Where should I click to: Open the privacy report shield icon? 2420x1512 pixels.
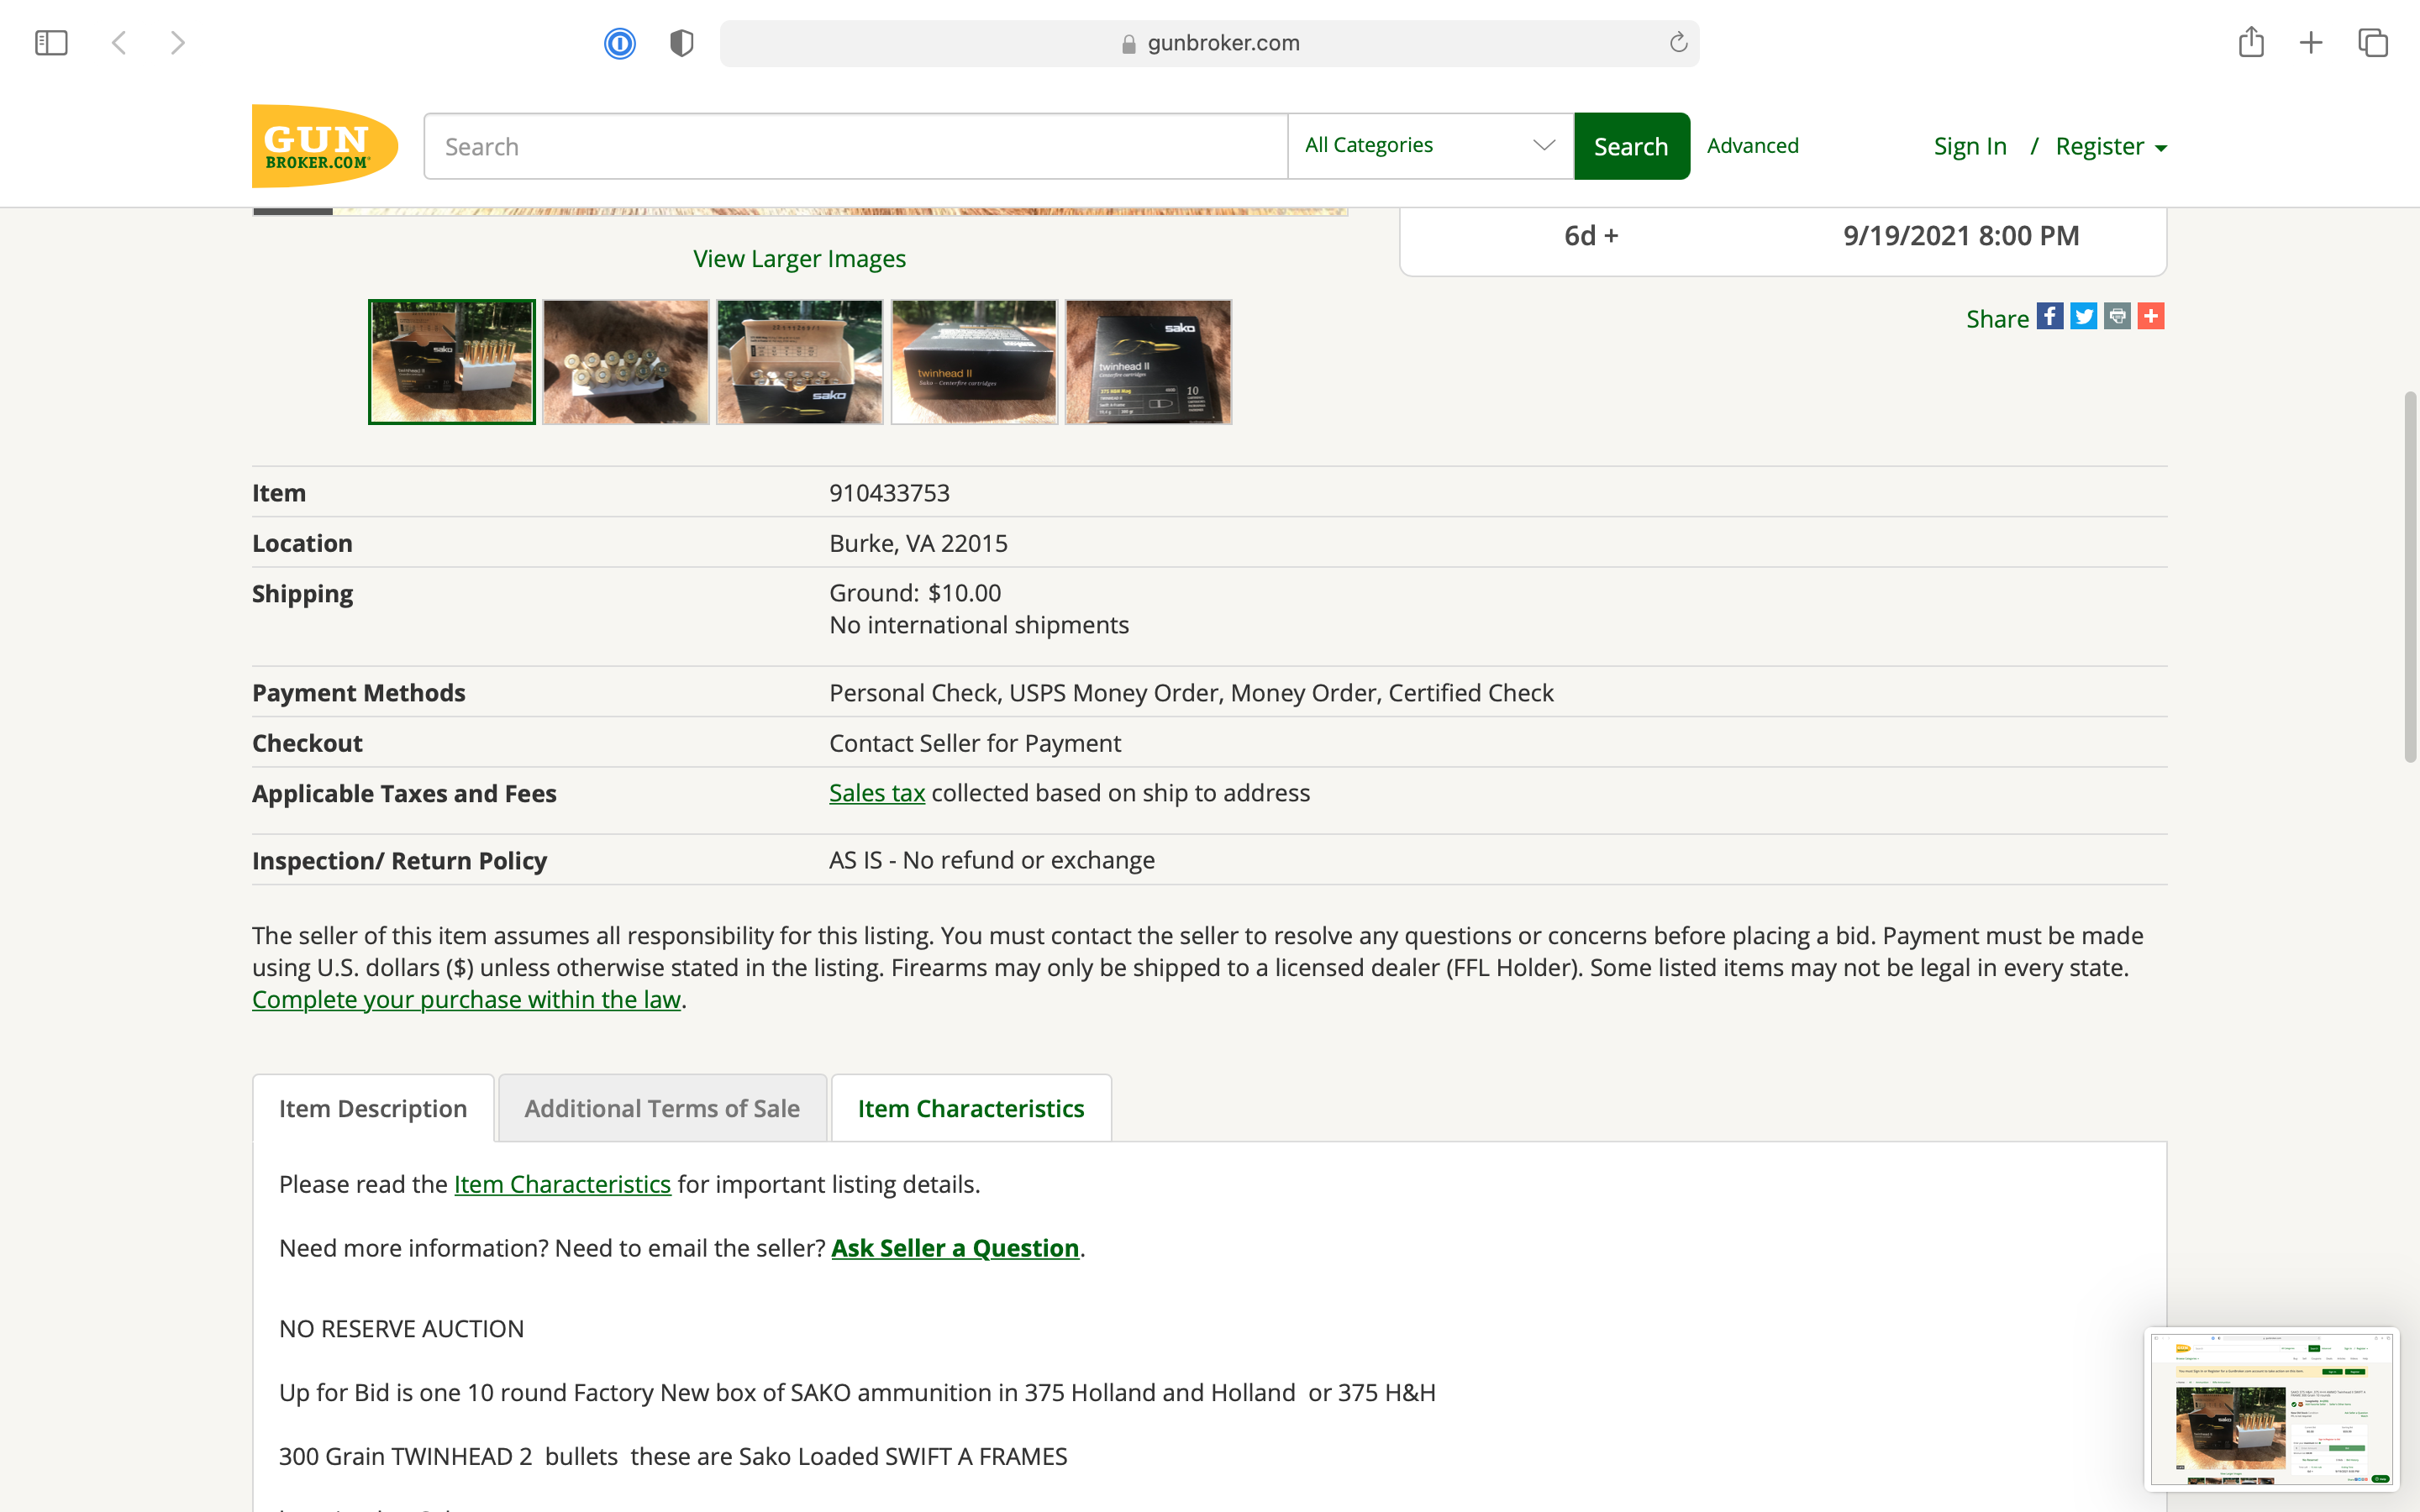click(x=682, y=43)
